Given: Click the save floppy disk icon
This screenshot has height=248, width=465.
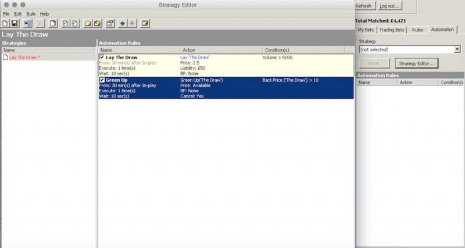Looking at the screenshot, I should click(15, 23).
